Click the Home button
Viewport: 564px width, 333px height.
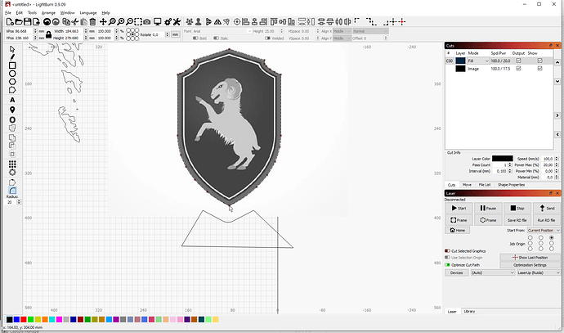(x=457, y=230)
